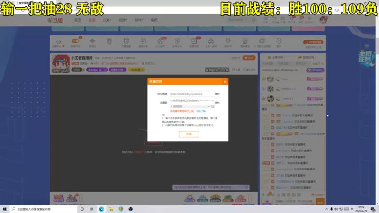The height and width of the screenshot is (213, 379).
Task: Toggle the 直播开关 switch in streamer toolbar
Action: pos(75,41)
